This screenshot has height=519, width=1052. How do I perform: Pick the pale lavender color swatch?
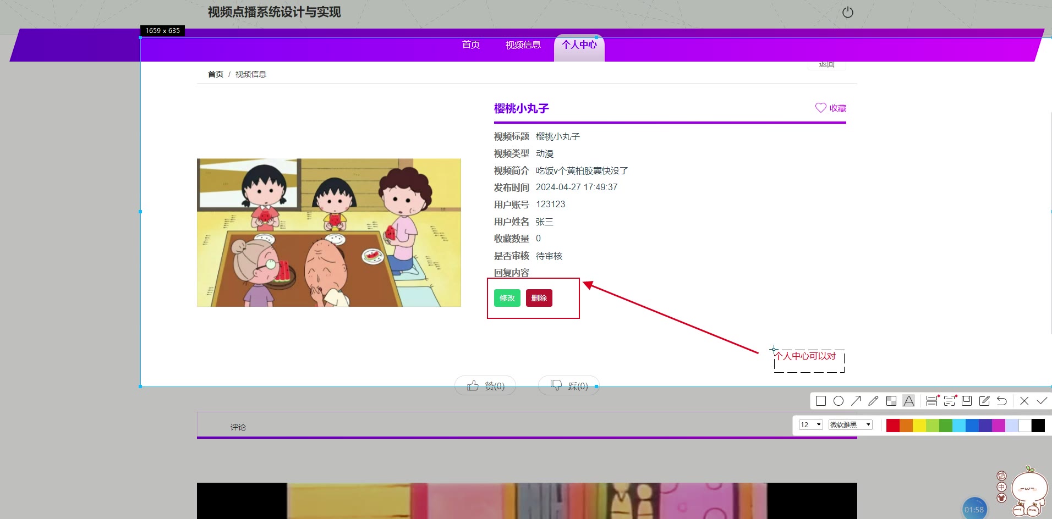click(1012, 425)
